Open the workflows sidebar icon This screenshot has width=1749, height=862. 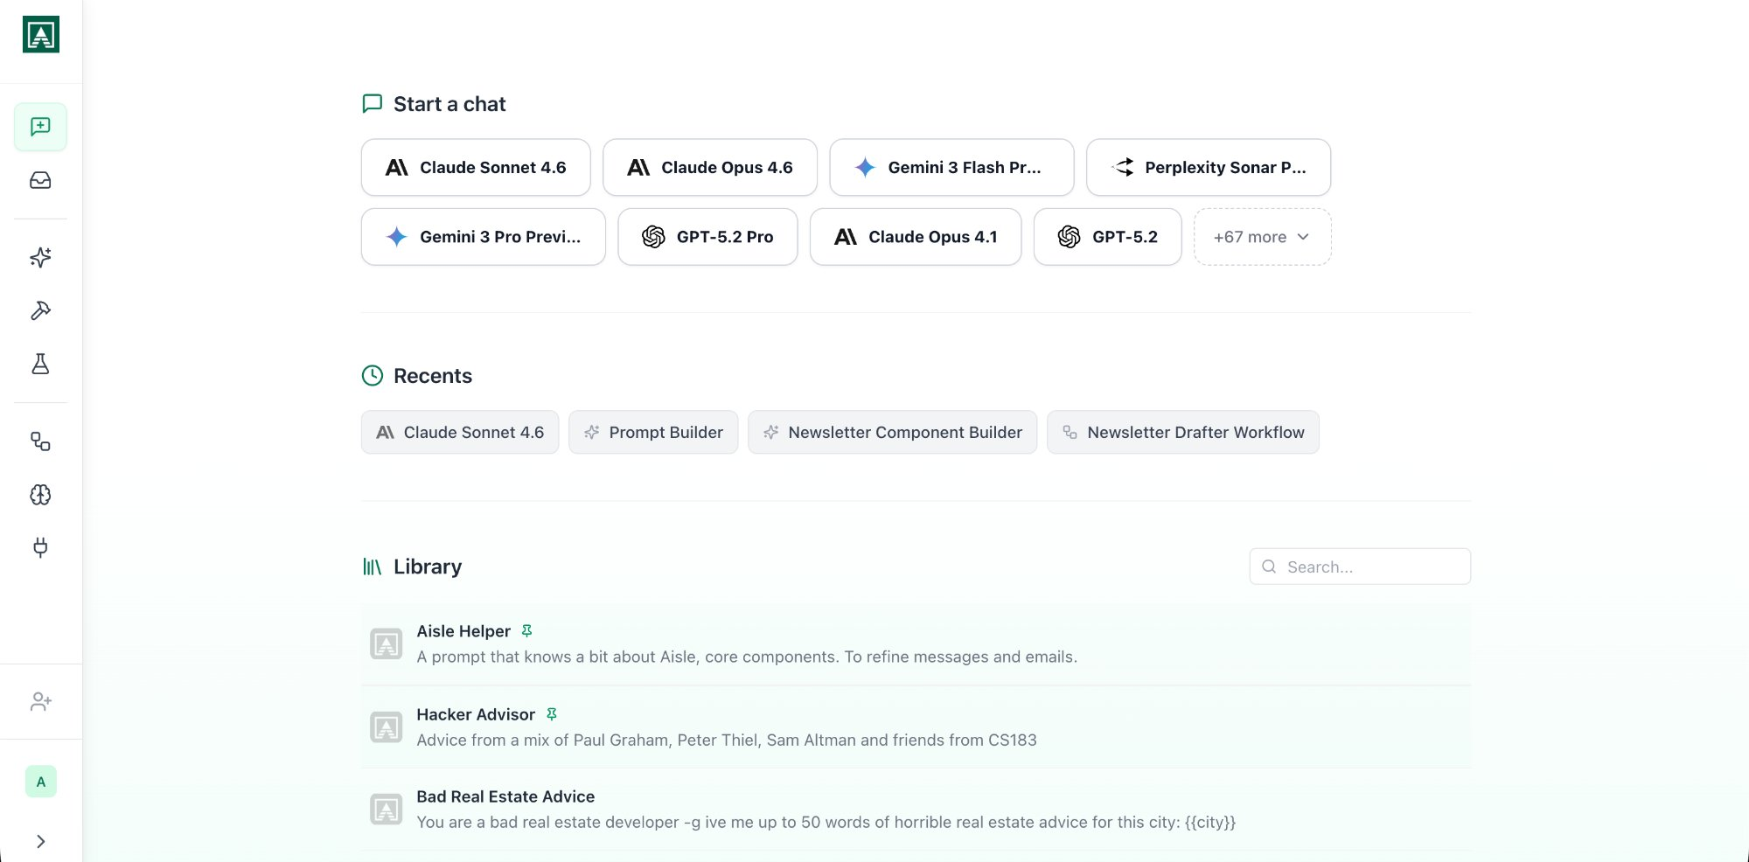tap(40, 441)
